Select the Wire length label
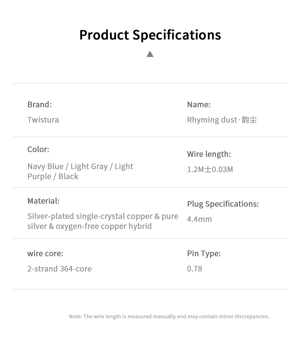The width and height of the screenshot is (300, 349). pyautogui.click(x=209, y=154)
